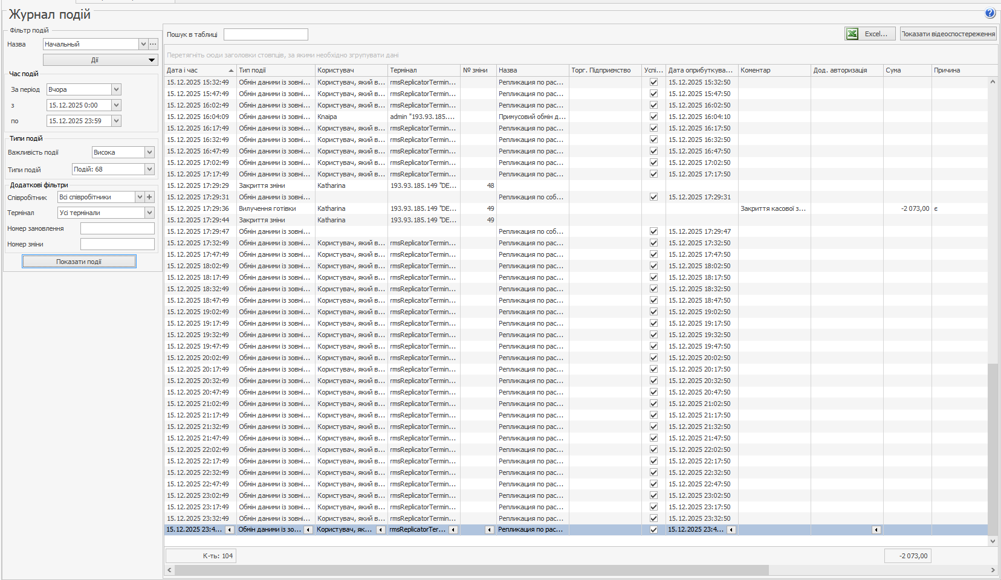Click the 'Показати відеоспостереження' button
The image size is (1001, 580).
coord(948,34)
